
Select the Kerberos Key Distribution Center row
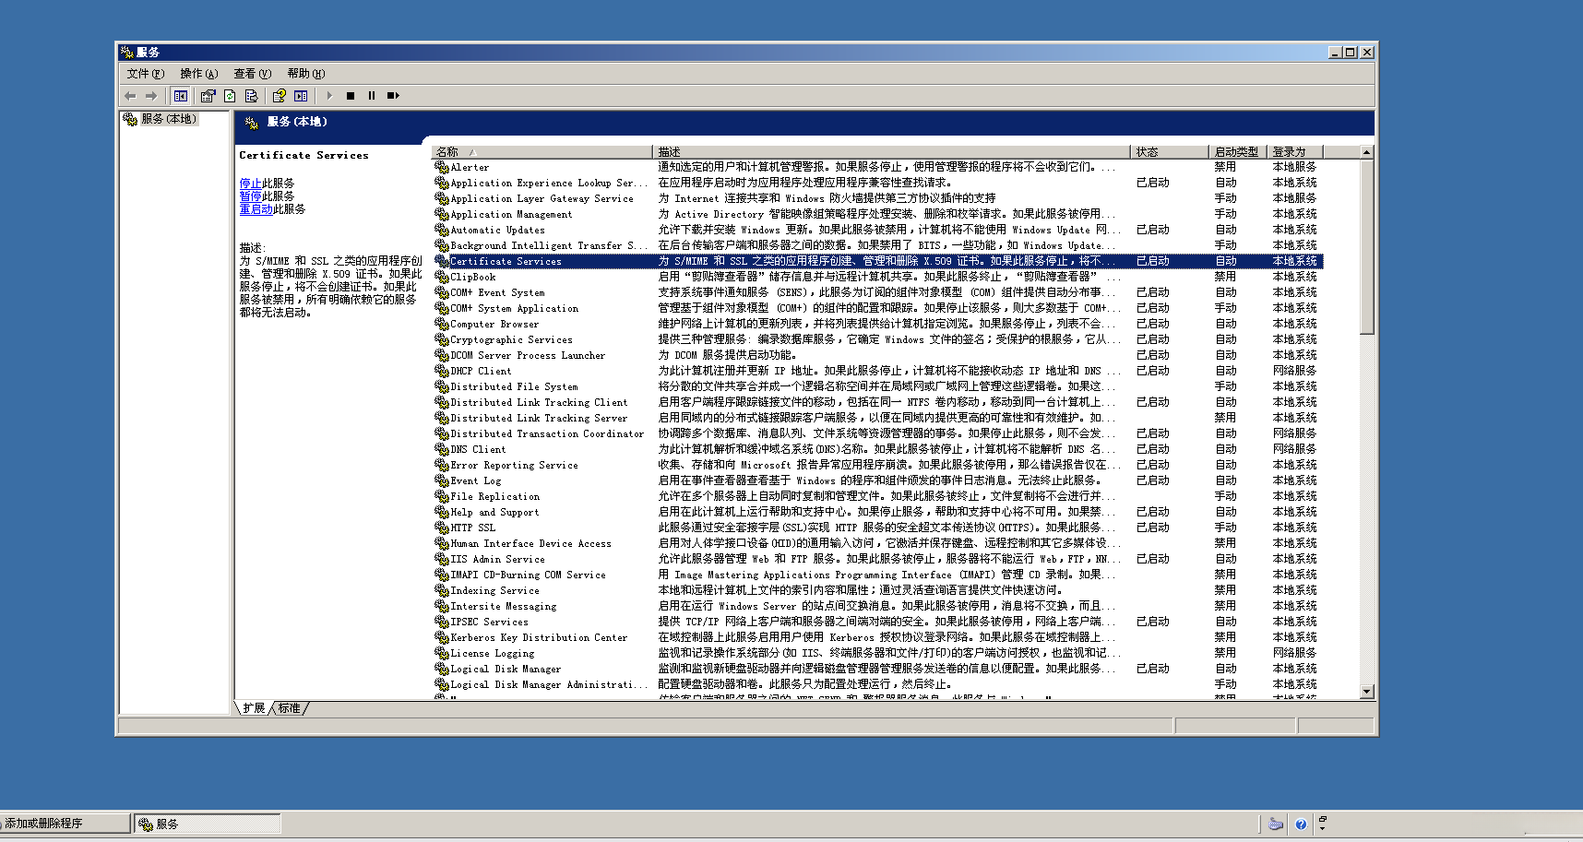878,637
